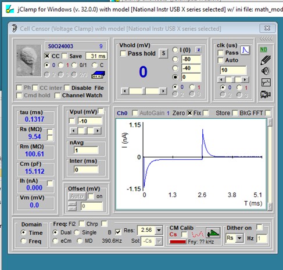Click the blue hardware board icon
Viewport: 283px width, 270px height.
[x=98, y=75]
